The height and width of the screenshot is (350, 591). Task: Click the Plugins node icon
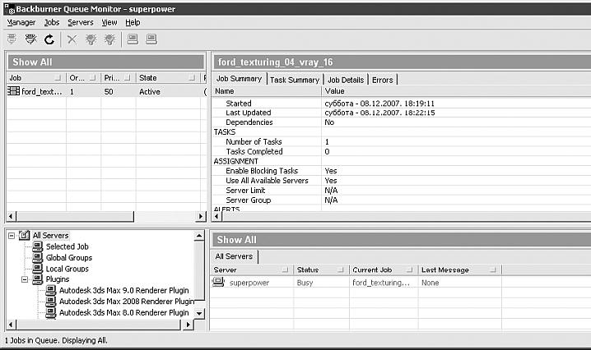click(37, 279)
